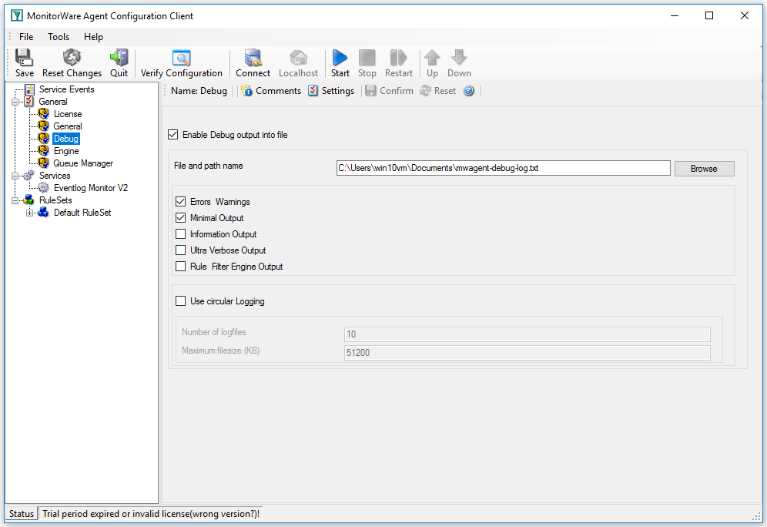The image size is (767, 527).
Task: Select the Services tree node
Action: tap(55, 176)
